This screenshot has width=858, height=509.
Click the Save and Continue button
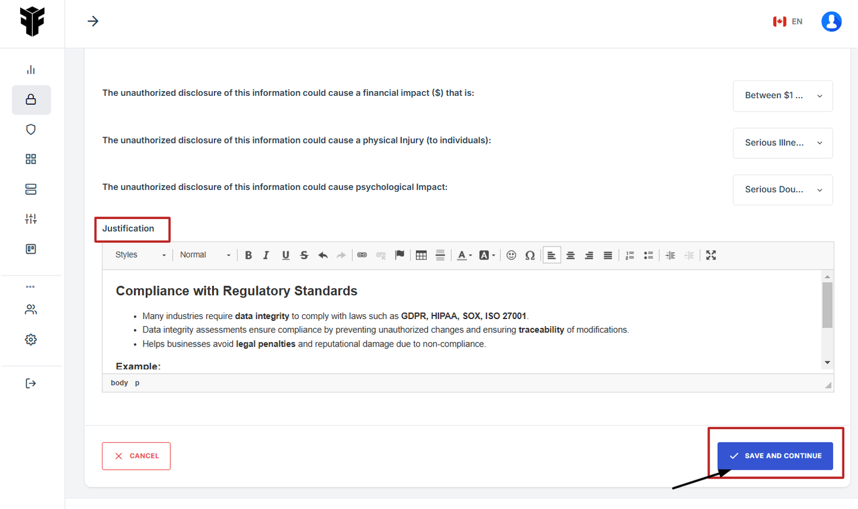click(x=775, y=456)
